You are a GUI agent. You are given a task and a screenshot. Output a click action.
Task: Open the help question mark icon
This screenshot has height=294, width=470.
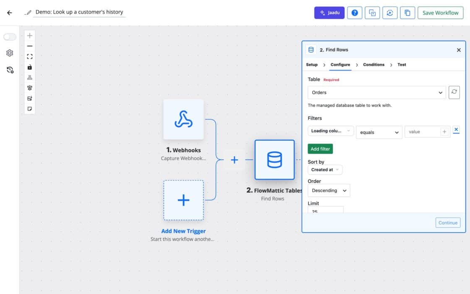click(354, 13)
